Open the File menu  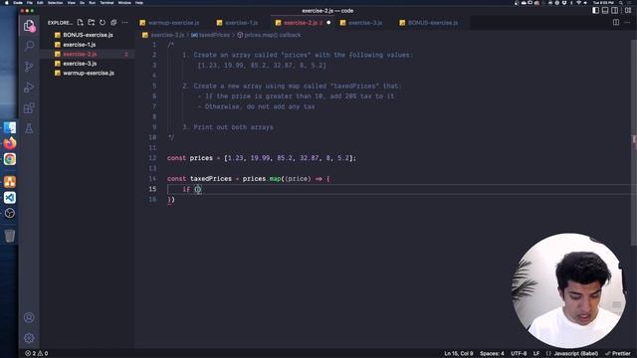pos(30,2)
